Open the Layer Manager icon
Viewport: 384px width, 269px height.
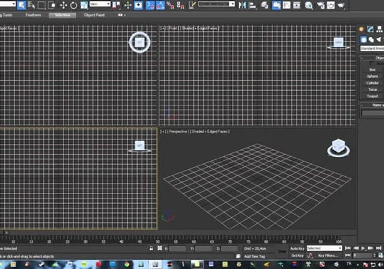[264, 5]
